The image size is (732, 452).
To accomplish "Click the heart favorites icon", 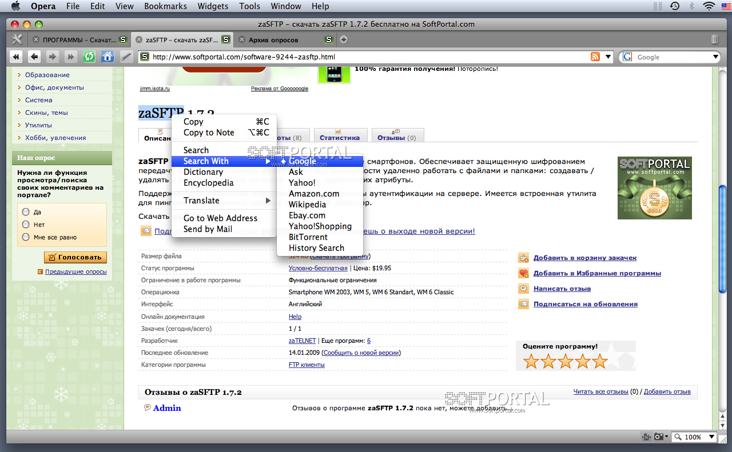I will [x=523, y=273].
